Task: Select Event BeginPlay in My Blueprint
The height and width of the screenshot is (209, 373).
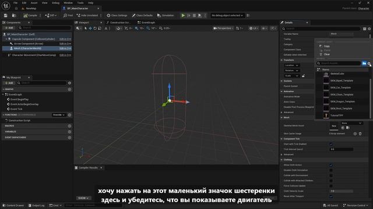Action: point(19,99)
